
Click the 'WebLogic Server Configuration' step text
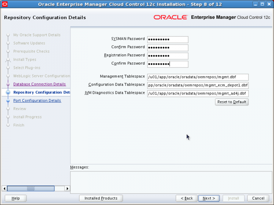coord(41,76)
